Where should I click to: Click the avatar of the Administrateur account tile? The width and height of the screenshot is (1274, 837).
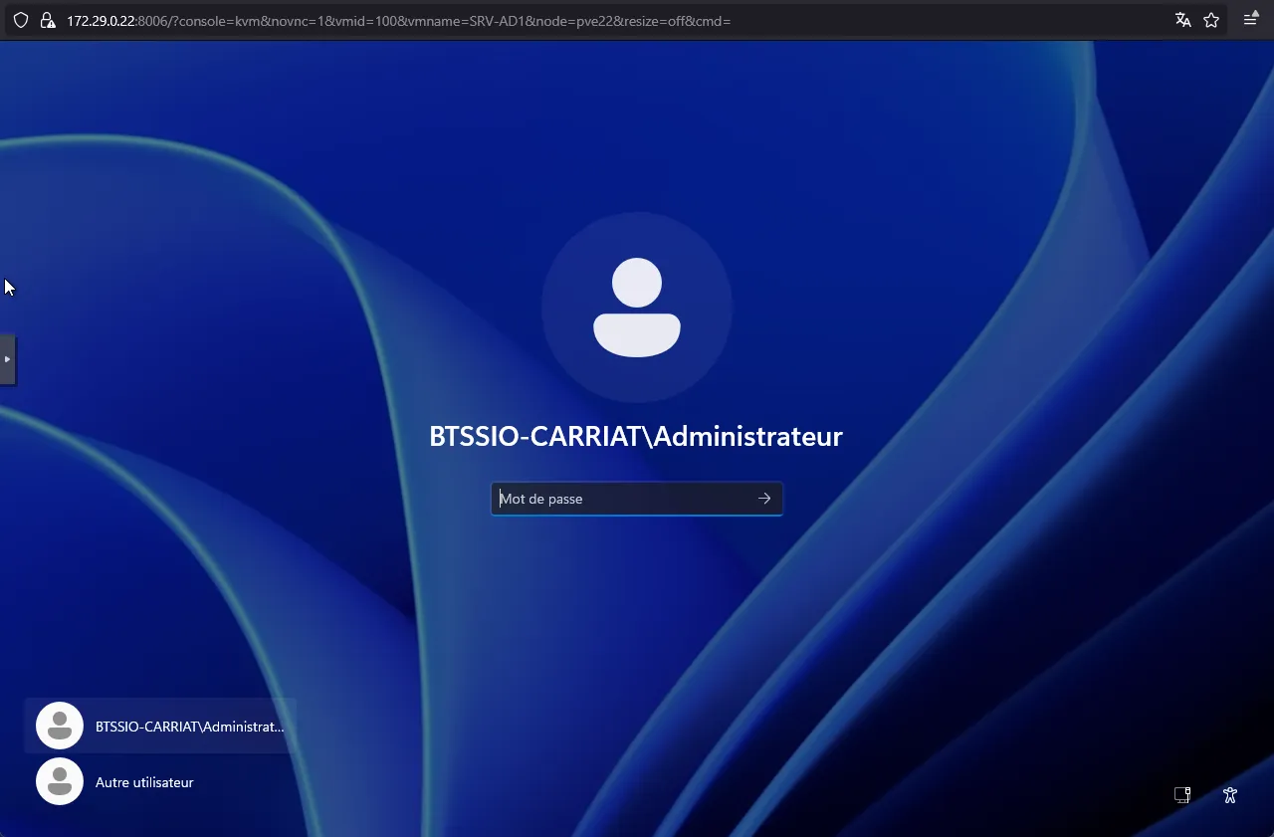point(60,726)
